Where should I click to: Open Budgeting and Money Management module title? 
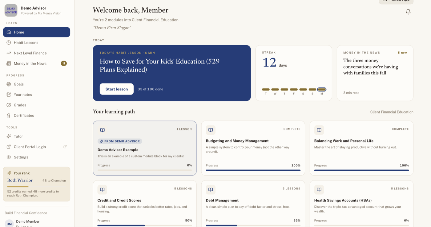click(237, 141)
